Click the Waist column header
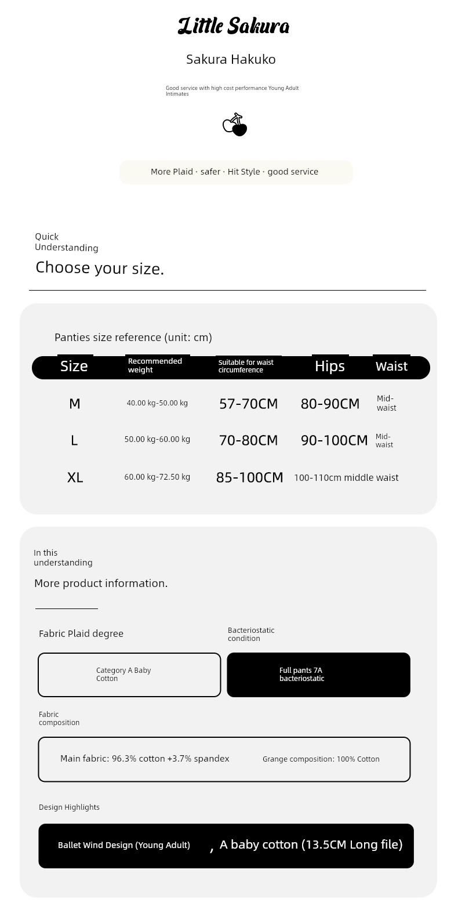 tap(391, 366)
